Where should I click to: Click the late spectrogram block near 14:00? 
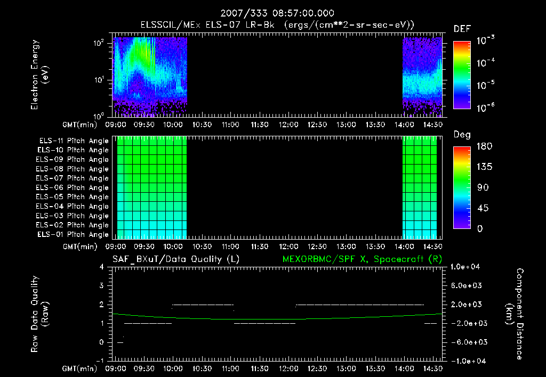[x=422, y=77]
